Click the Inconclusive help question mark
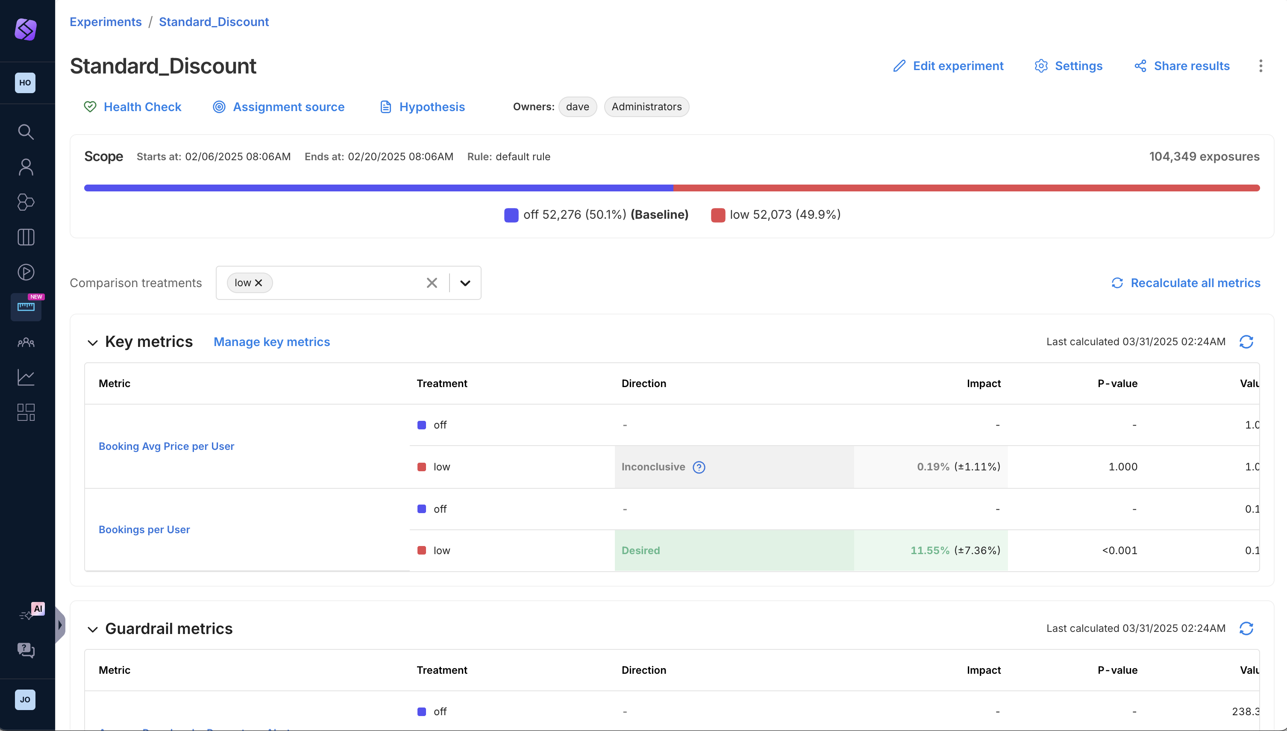1287x731 pixels. click(699, 467)
